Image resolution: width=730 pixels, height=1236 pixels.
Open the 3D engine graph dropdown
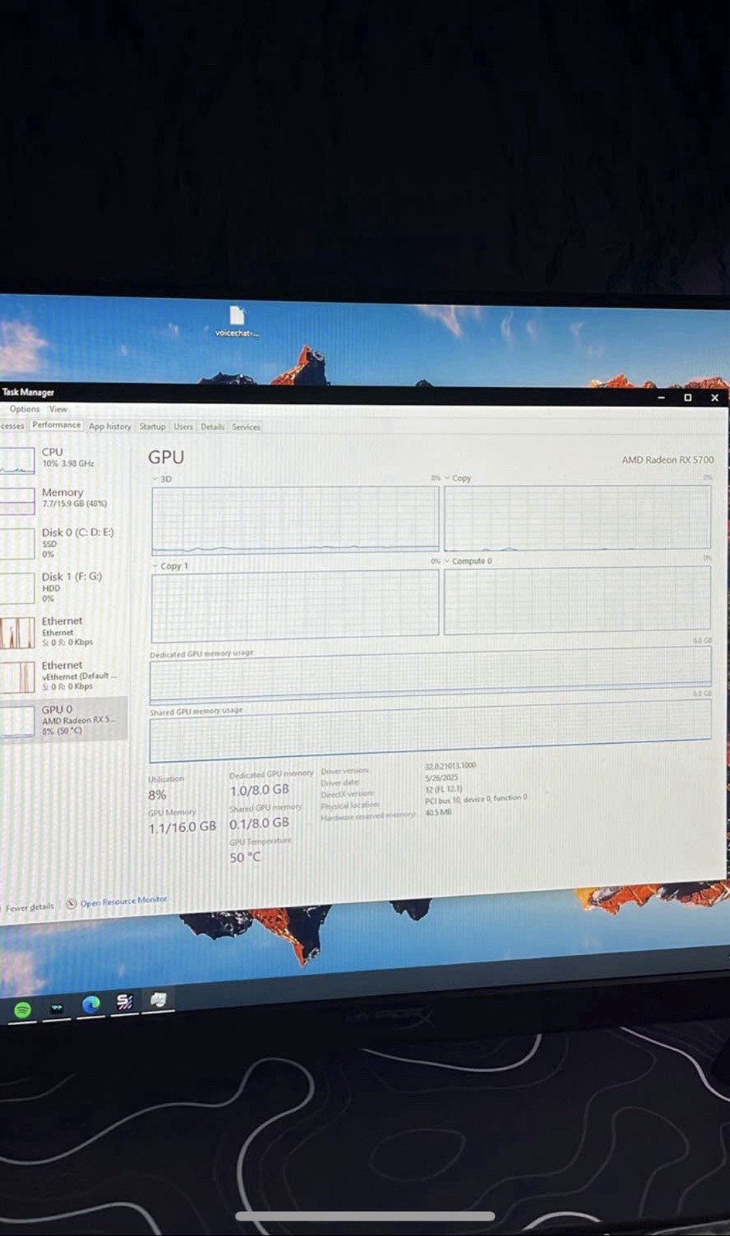155,479
